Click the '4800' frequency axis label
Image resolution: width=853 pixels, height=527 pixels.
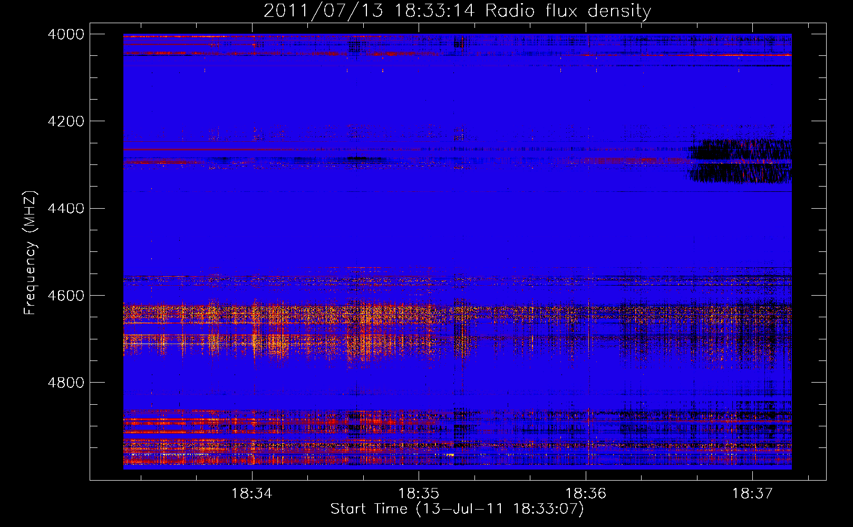tap(66, 383)
